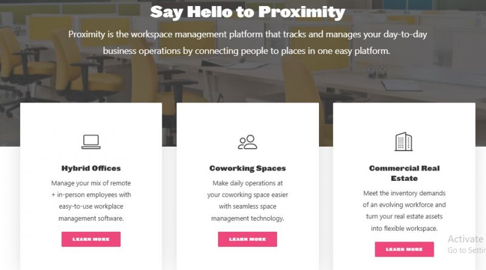Click the Go to Settings watermark text
486x270 pixels.
click(467, 250)
